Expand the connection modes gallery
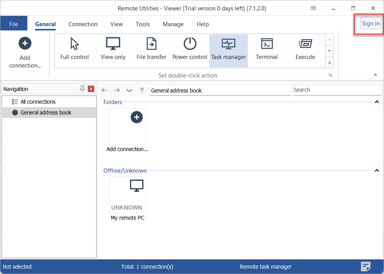 [x=329, y=62]
